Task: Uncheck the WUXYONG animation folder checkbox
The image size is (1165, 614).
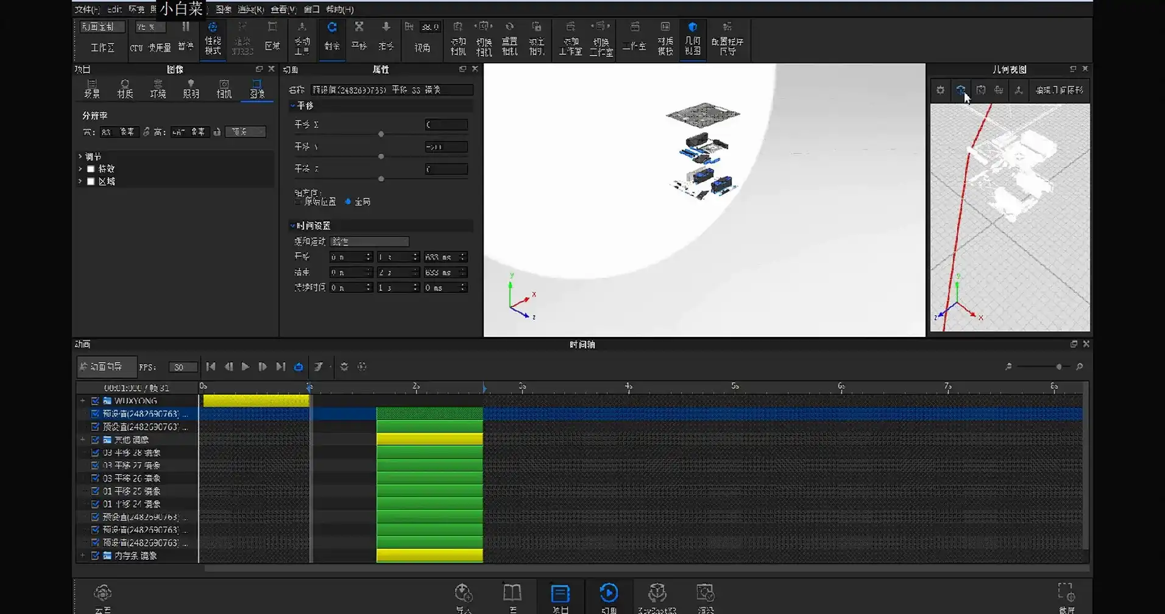Action: pos(95,401)
